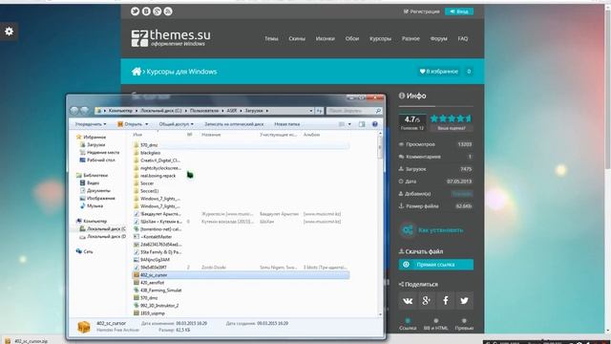Image resolution: width=611 pixels, height=344 pixels.
Task: Share on Google+ in the Поделиться section
Action: 427,301
